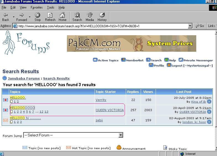This screenshot has width=217, height=156.
Task: Expand the Back button history arrow
Action: pos(14,17)
